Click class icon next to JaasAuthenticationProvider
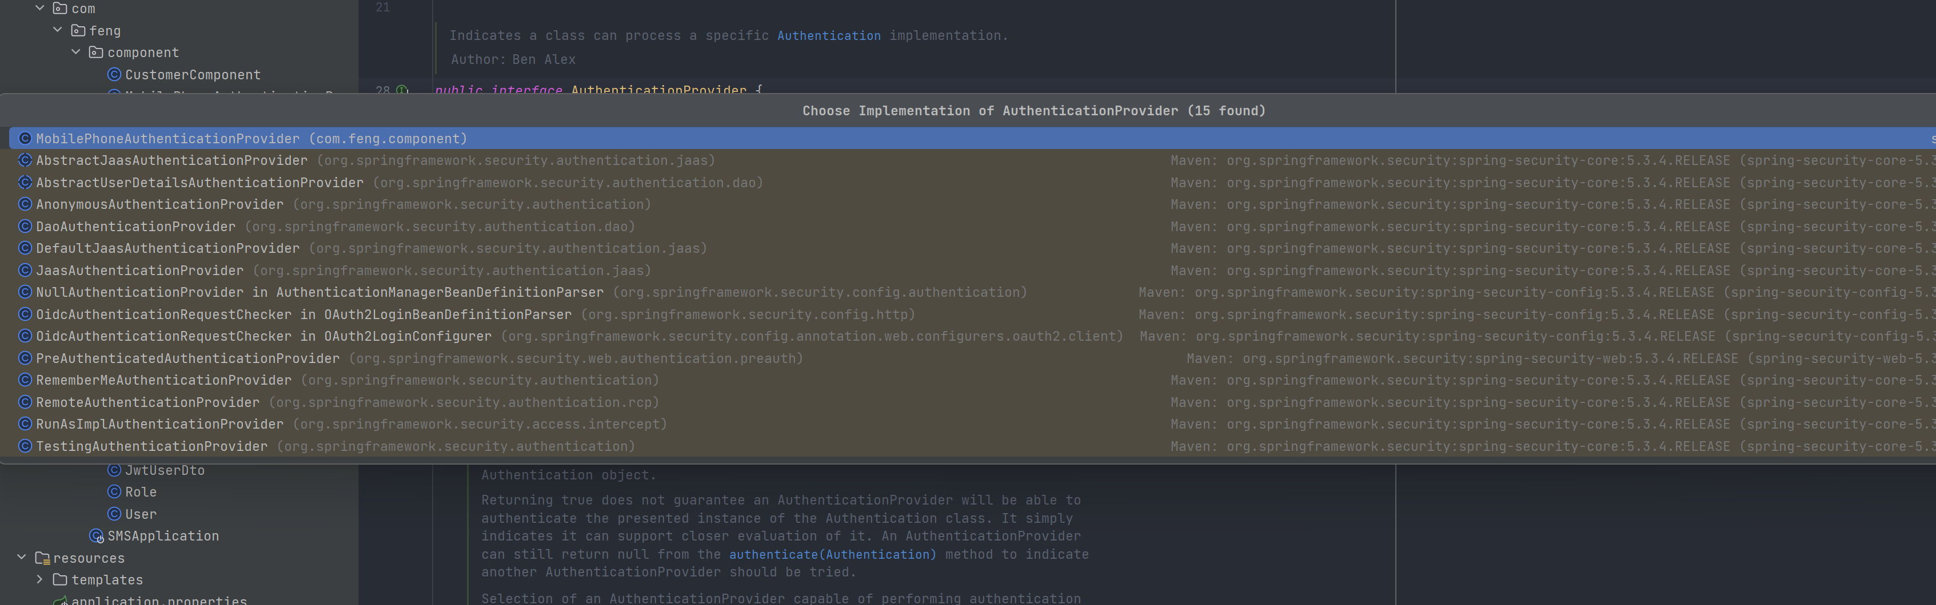1936x605 pixels. coord(25,270)
